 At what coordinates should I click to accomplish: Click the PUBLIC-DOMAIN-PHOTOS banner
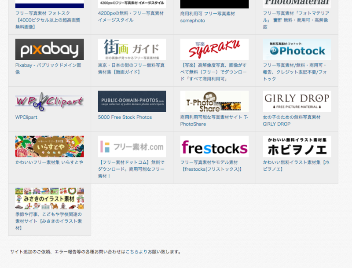click(x=132, y=102)
